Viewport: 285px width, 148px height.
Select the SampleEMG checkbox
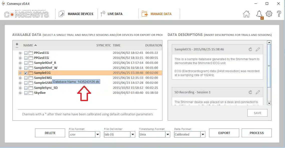click(26, 78)
